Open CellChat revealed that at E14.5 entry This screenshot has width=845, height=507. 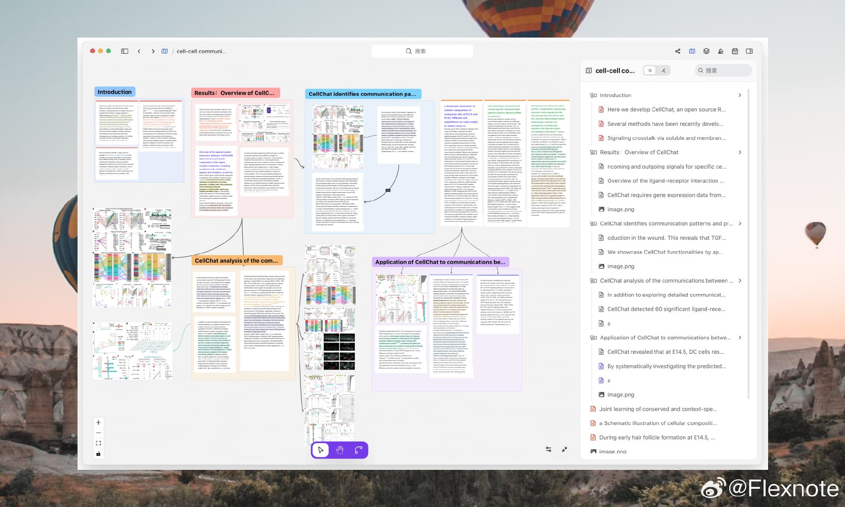(665, 352)
